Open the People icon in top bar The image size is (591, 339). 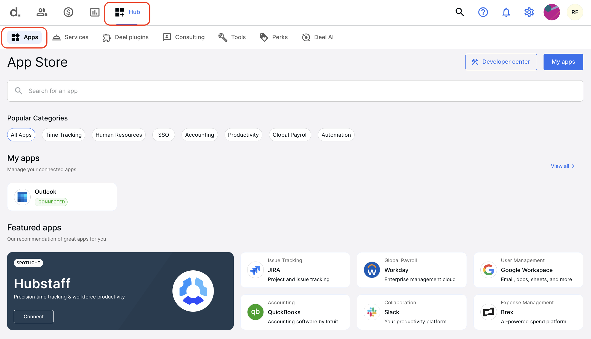pos(42,12)
